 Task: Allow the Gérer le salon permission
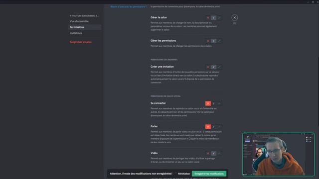[219, 18]
